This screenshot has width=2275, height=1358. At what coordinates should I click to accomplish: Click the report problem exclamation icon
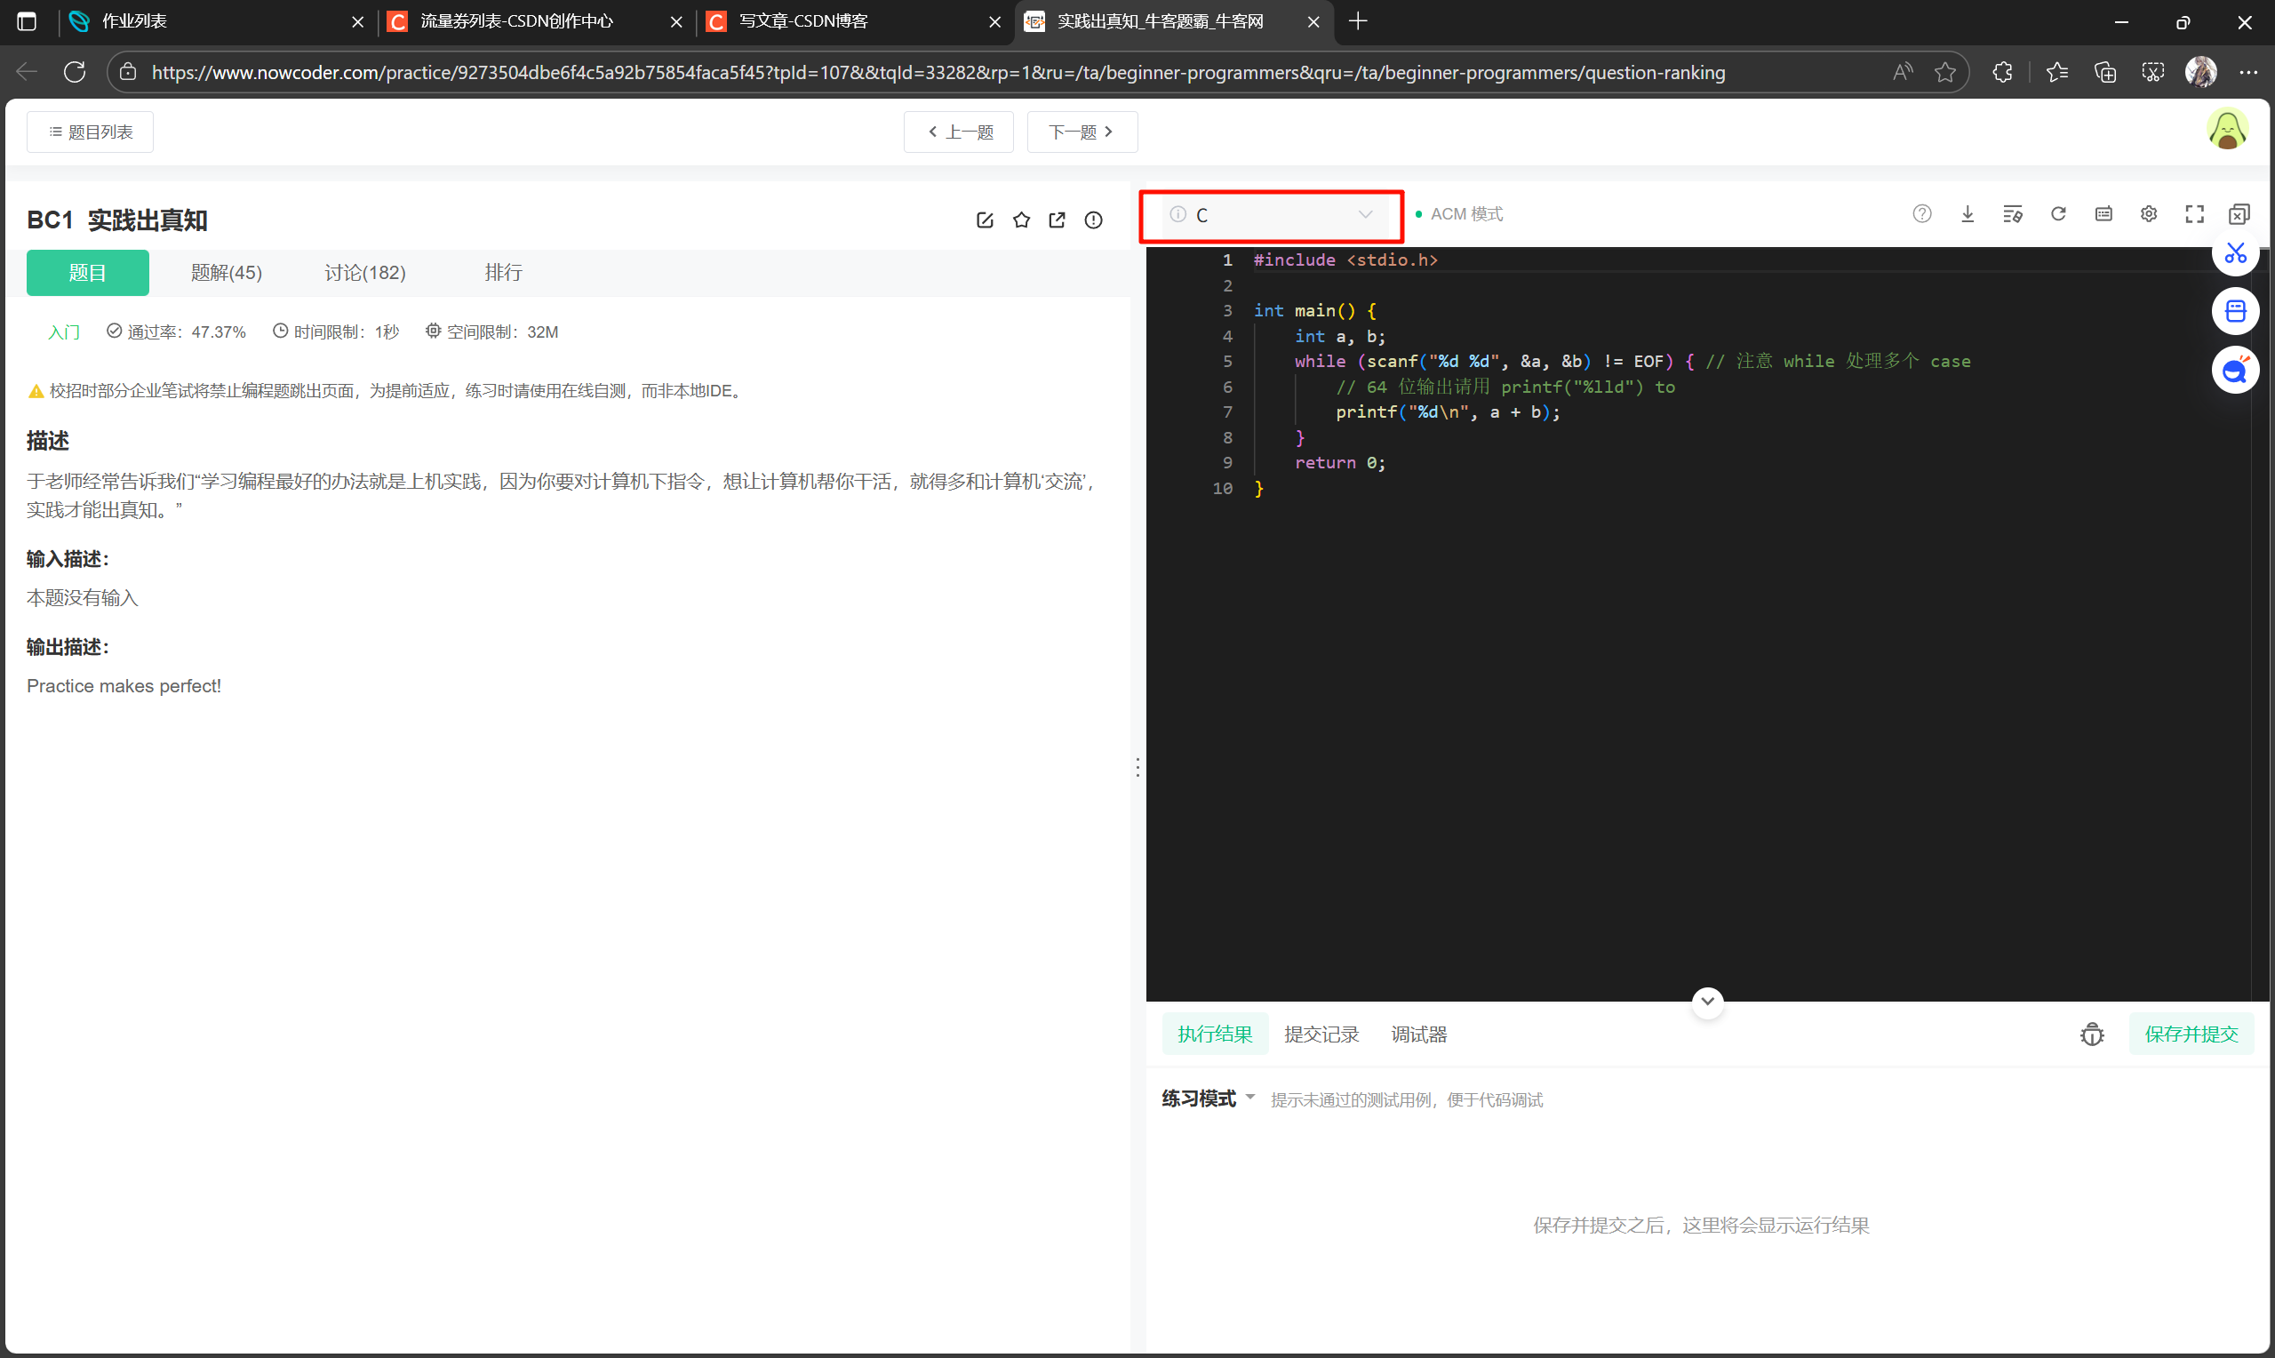point(1093,220)
